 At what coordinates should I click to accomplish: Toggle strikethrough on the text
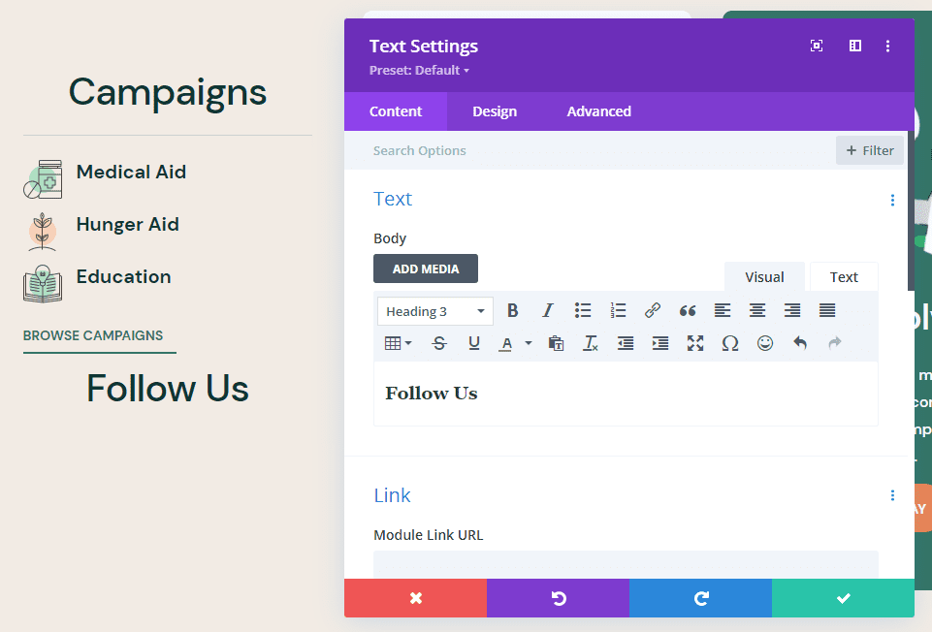[439, 342]
